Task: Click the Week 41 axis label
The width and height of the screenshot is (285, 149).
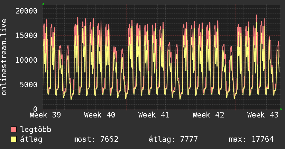Action: 154,115
